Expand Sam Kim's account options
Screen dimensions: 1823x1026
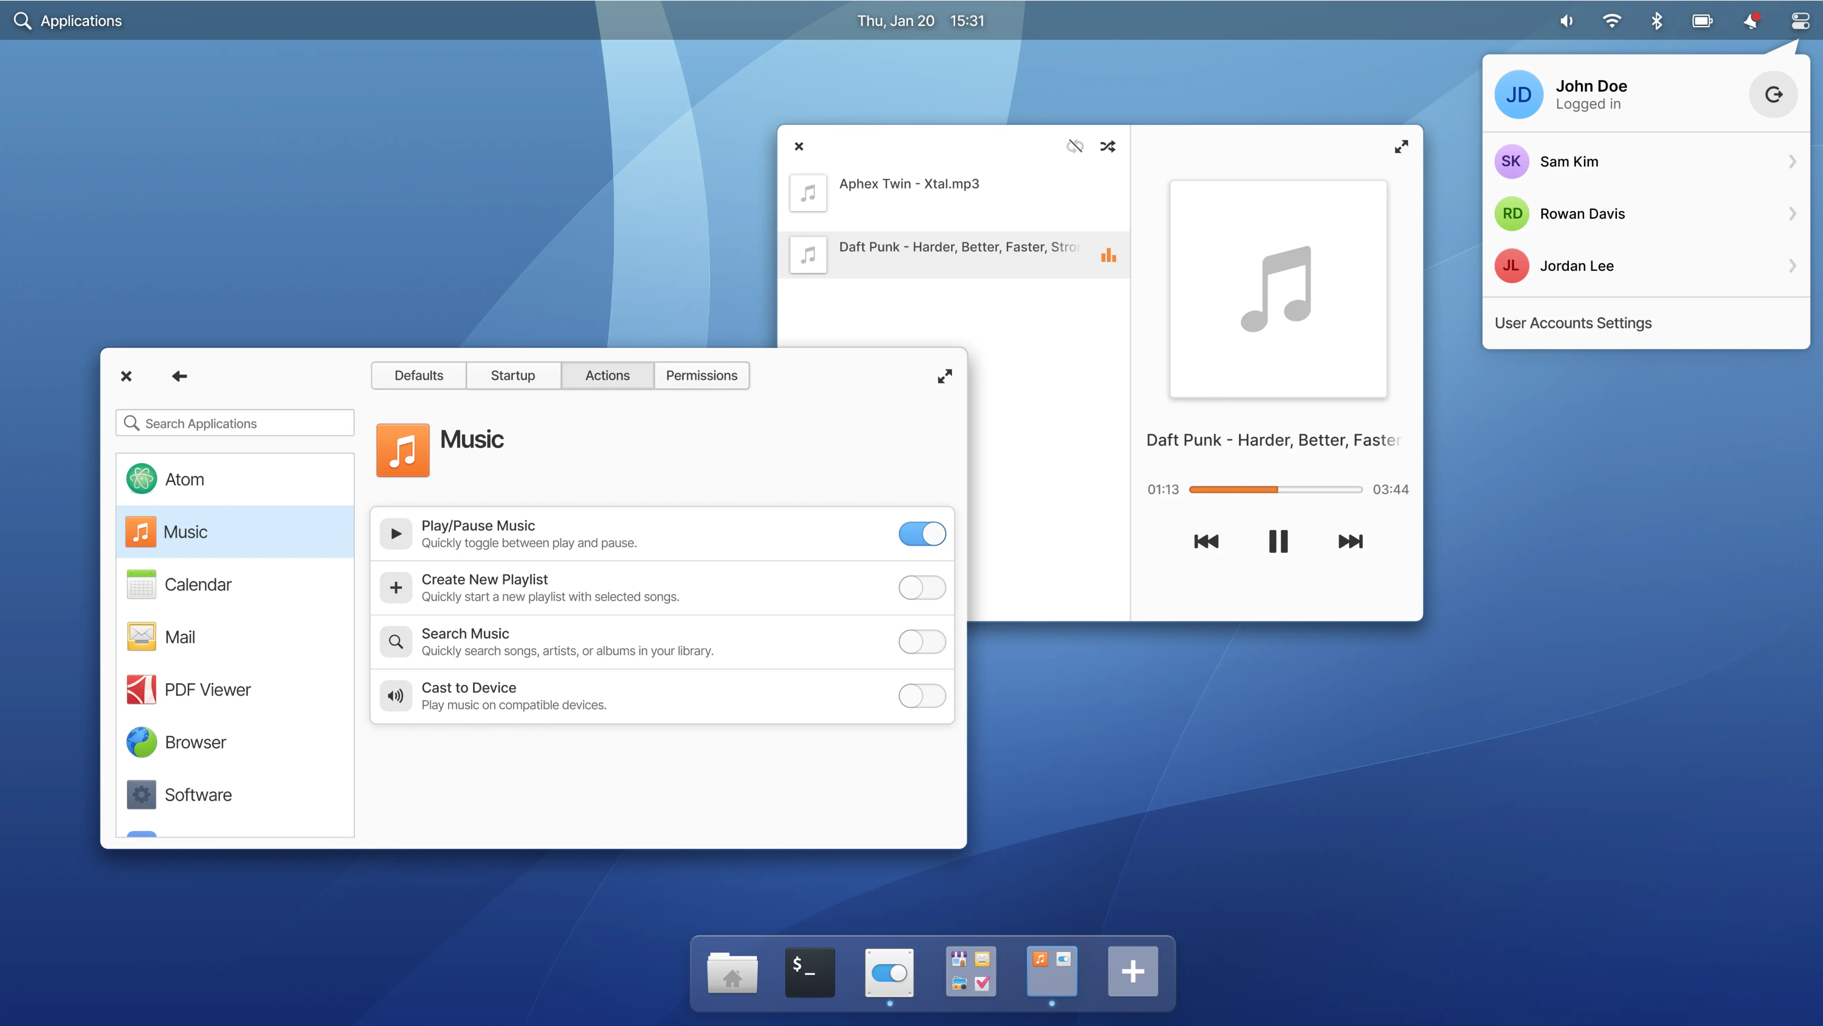(x=1792, y=162)
